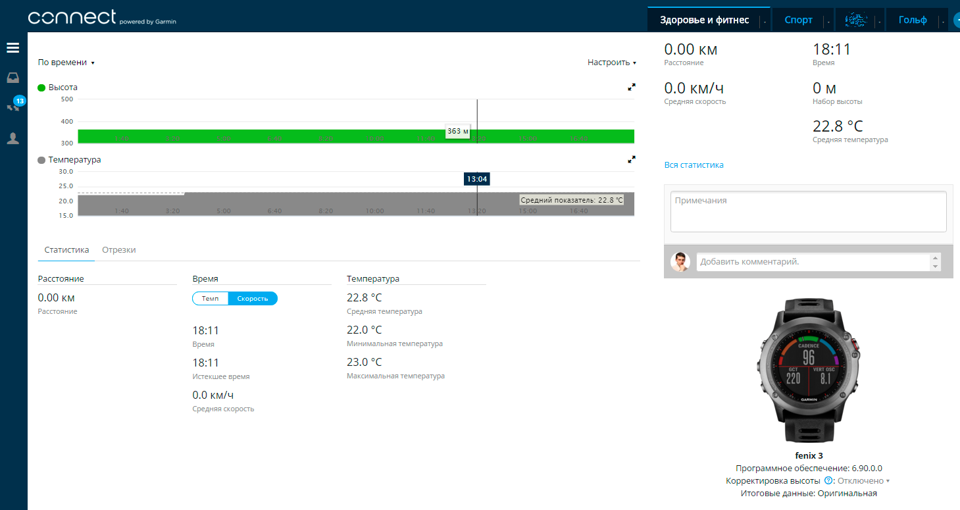Image resolution: width=960 pixels, height=510 pixels.
Task: Open the Вся статистика link
Action: (694, 165)
